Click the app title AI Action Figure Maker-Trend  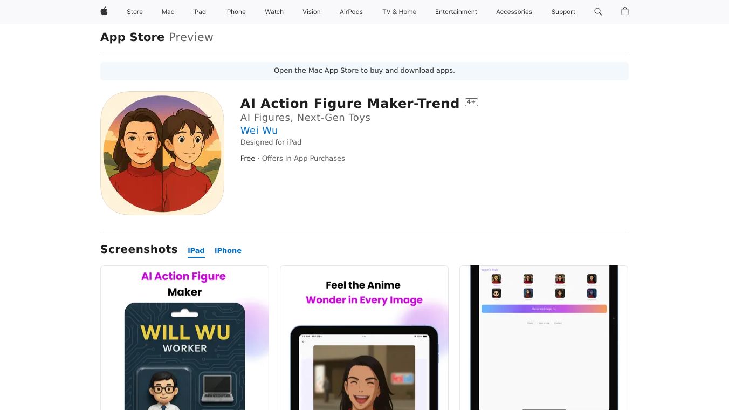[x=350, y=103]
